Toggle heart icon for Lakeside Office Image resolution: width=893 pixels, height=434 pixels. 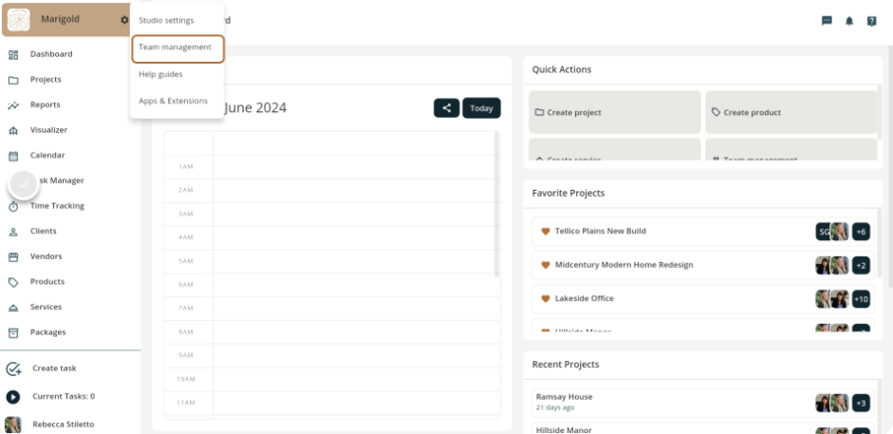pyautogui.click(x=545, y=298)
